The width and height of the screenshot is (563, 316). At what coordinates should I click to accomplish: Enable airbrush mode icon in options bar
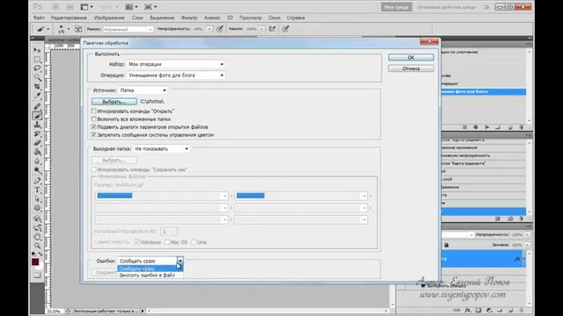(x=272, y=29)
